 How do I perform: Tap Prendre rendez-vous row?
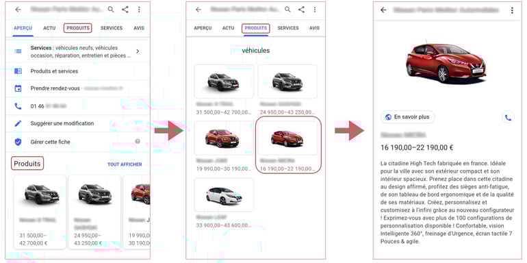[77, 88]
